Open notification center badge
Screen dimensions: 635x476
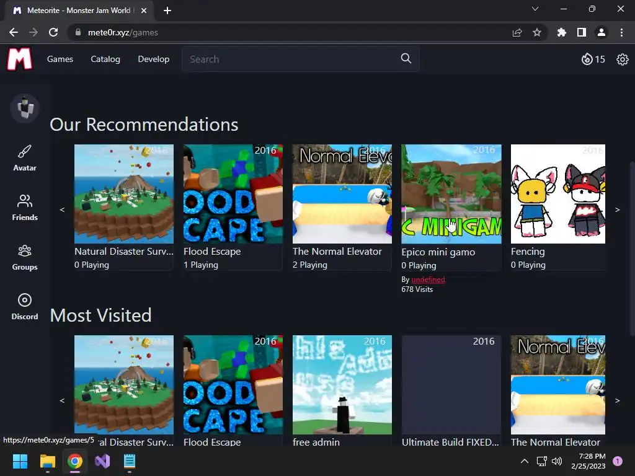pos(618,461)
